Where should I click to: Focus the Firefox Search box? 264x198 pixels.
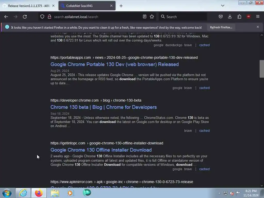(183, 17)
